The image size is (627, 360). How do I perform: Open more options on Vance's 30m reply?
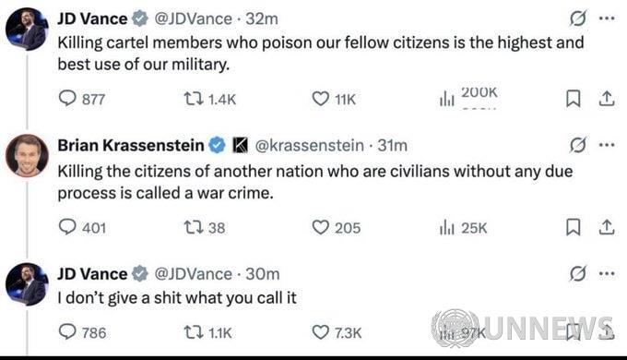607,274
